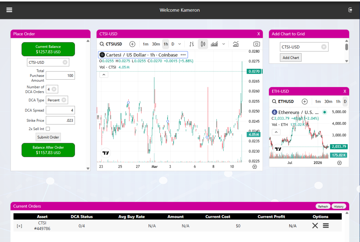Image resolution: width=360 pixels, height=242 pixels.
Task: Cancel CTSI order #449786 with X icon
Action: (315, 226)
